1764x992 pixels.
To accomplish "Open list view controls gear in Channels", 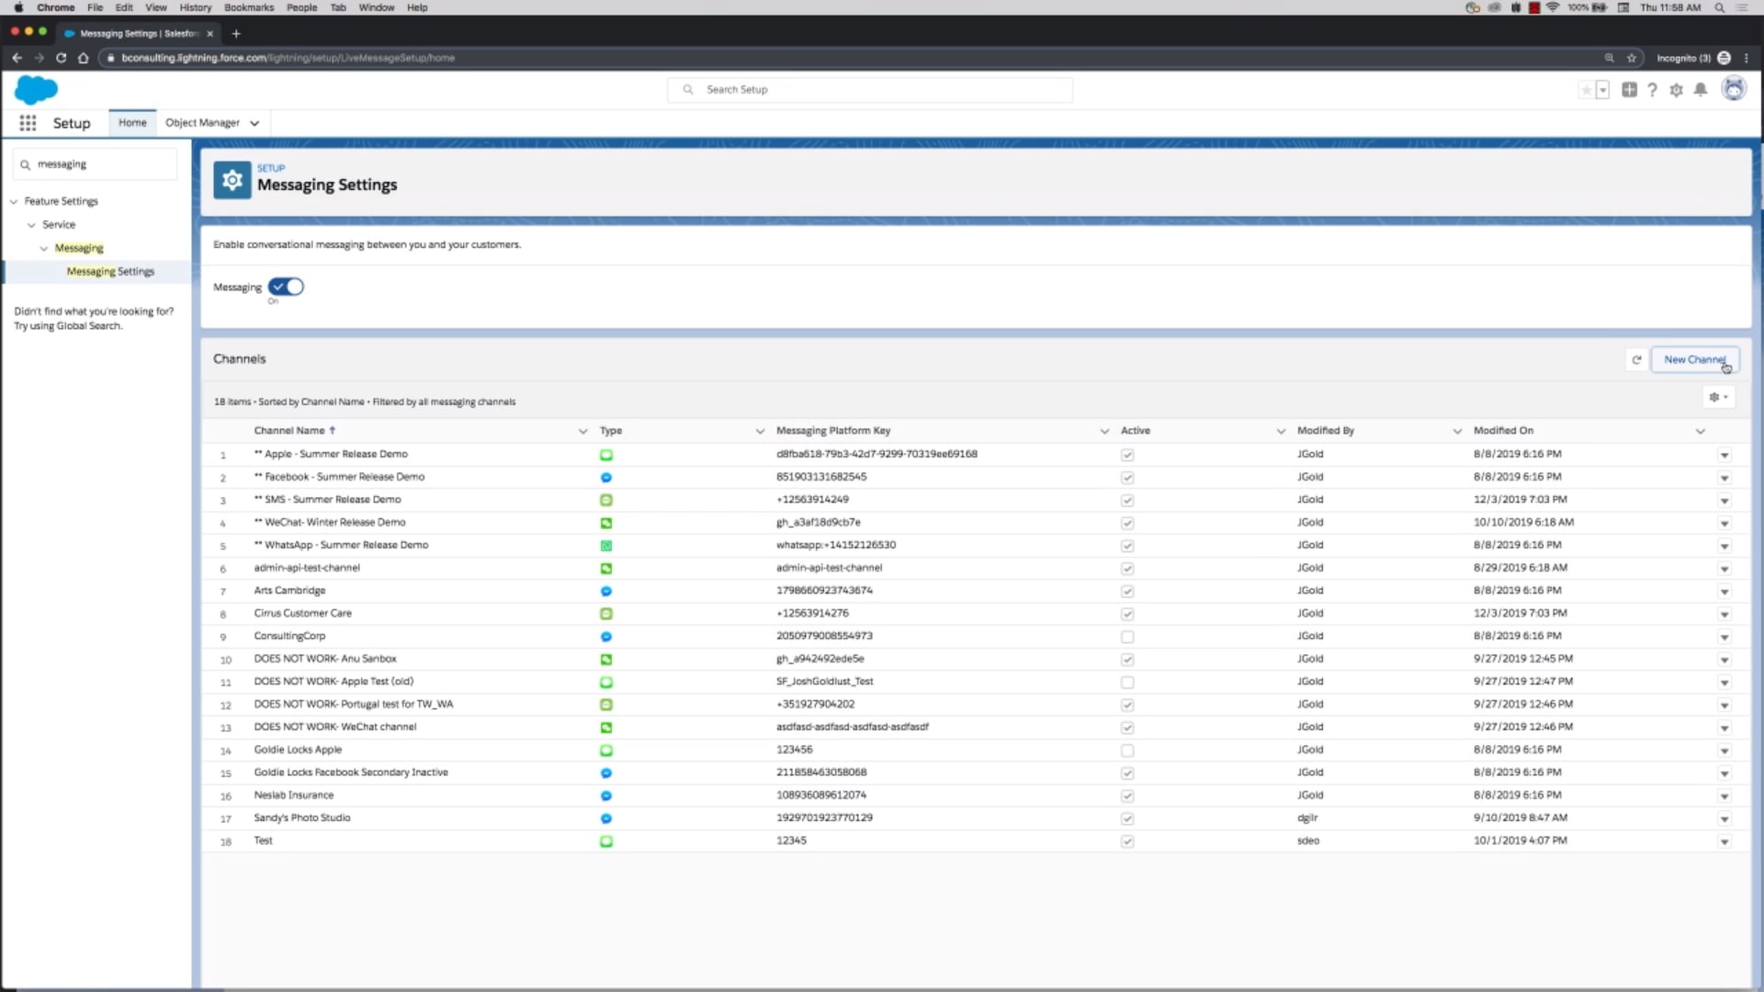I will (1717, 398).
